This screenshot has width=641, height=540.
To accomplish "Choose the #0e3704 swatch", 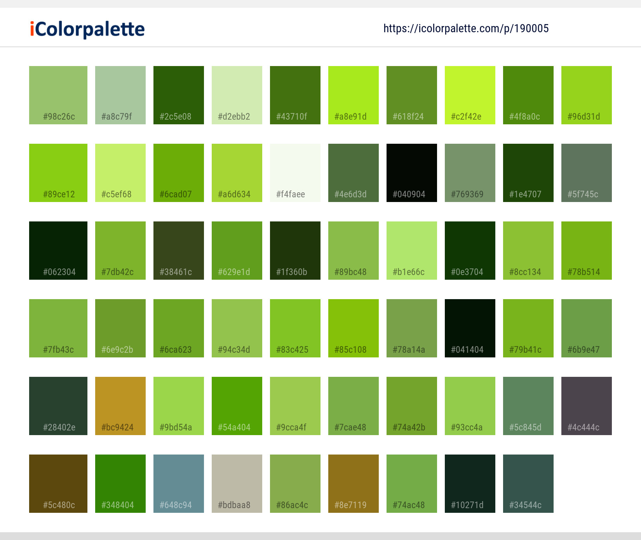I will [470, 251].
